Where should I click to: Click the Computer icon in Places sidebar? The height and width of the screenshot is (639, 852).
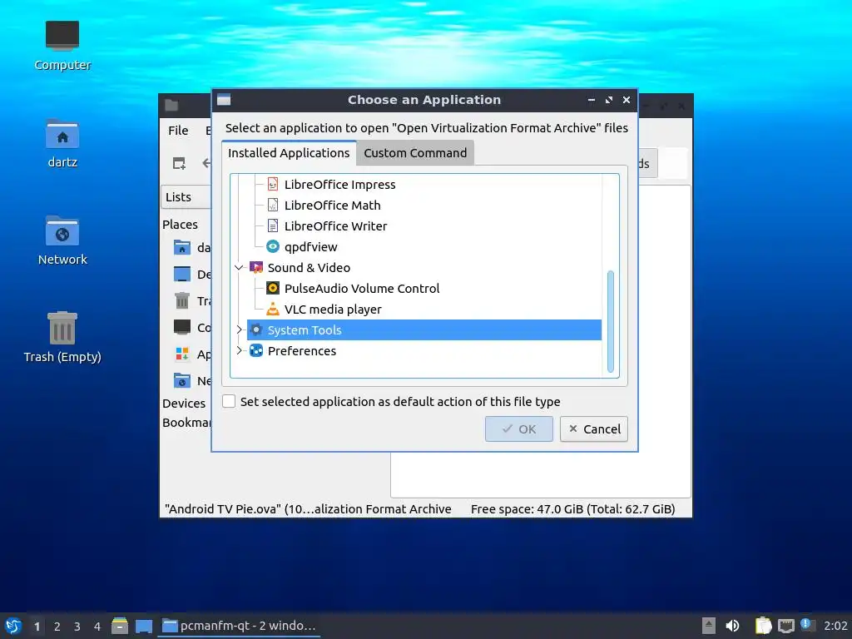(182, 327)
